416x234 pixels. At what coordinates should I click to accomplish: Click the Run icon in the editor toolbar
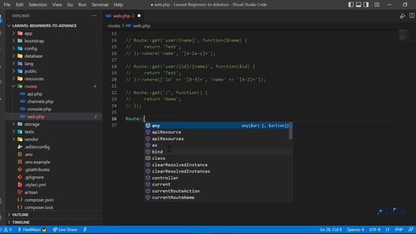(x=402, y=16)
